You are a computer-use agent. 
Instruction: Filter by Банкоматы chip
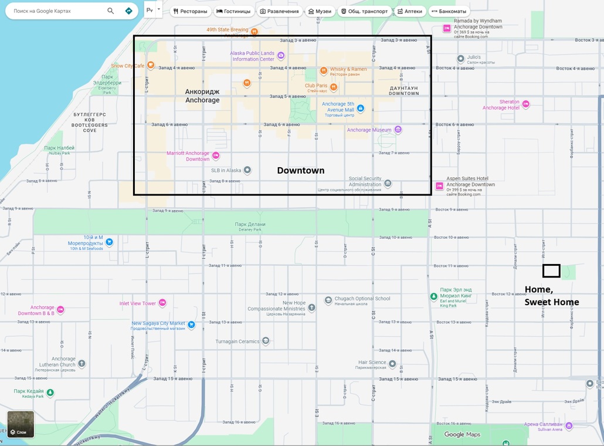tap(449, 11)
